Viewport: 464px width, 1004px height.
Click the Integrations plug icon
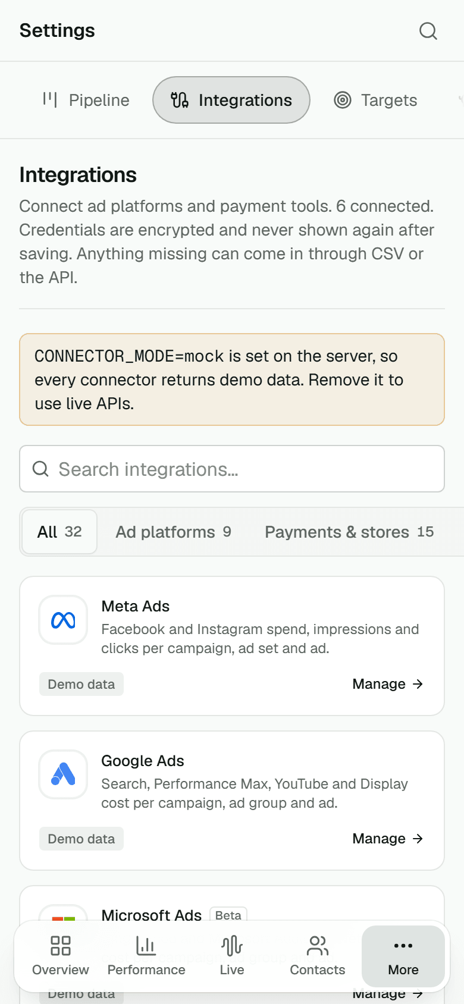[180, 100]
